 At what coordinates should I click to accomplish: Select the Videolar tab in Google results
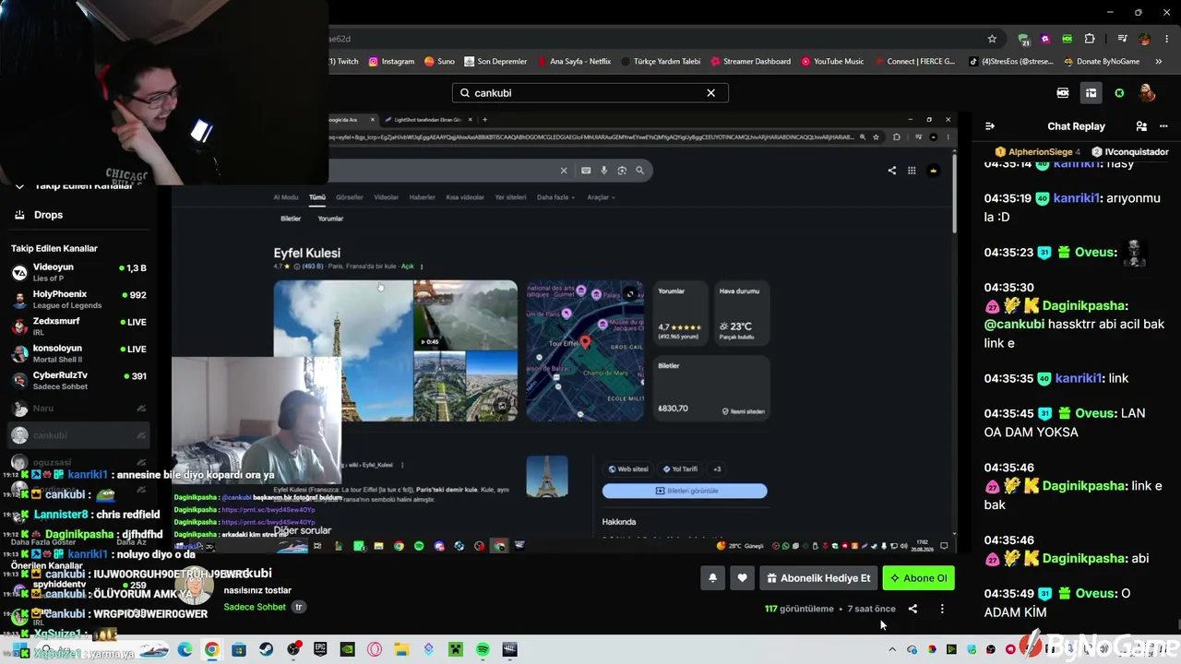[386, 197]
